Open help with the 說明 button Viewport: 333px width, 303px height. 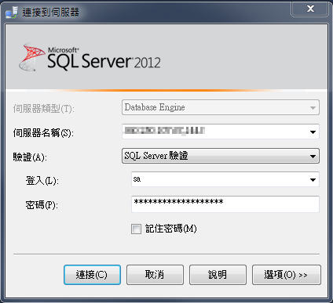pos(218,275)
